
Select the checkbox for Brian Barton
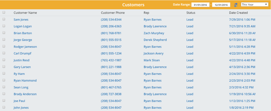tap(4, 33)
